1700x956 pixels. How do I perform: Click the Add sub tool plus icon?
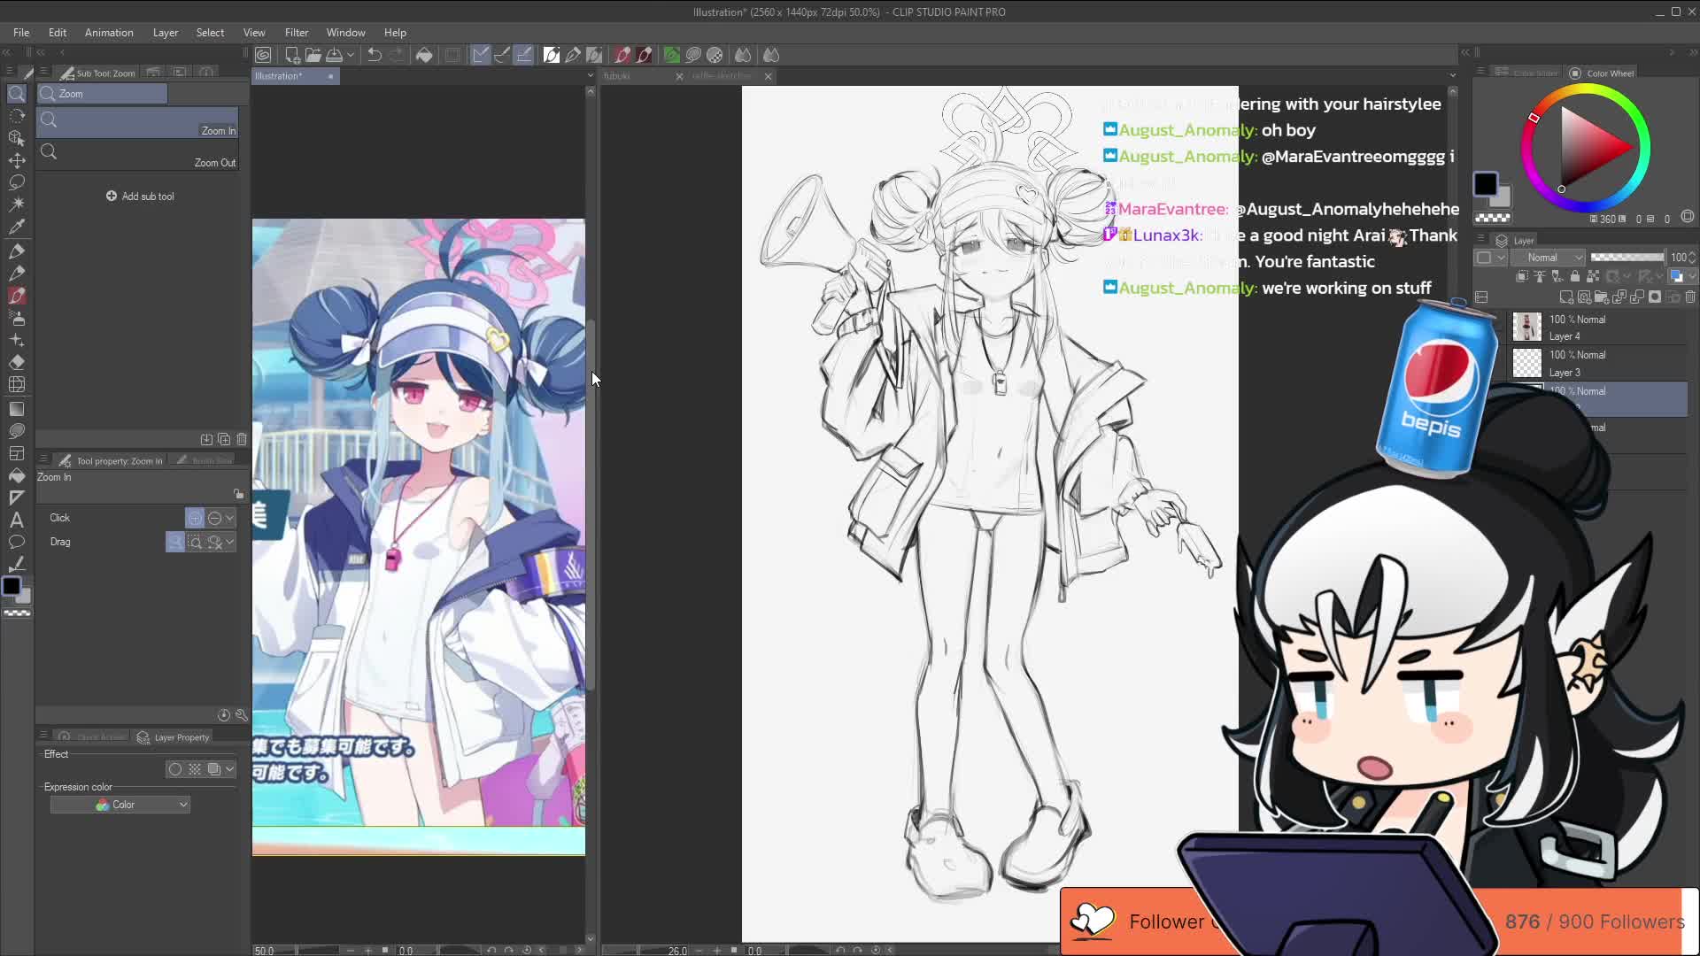click(112, 196)
